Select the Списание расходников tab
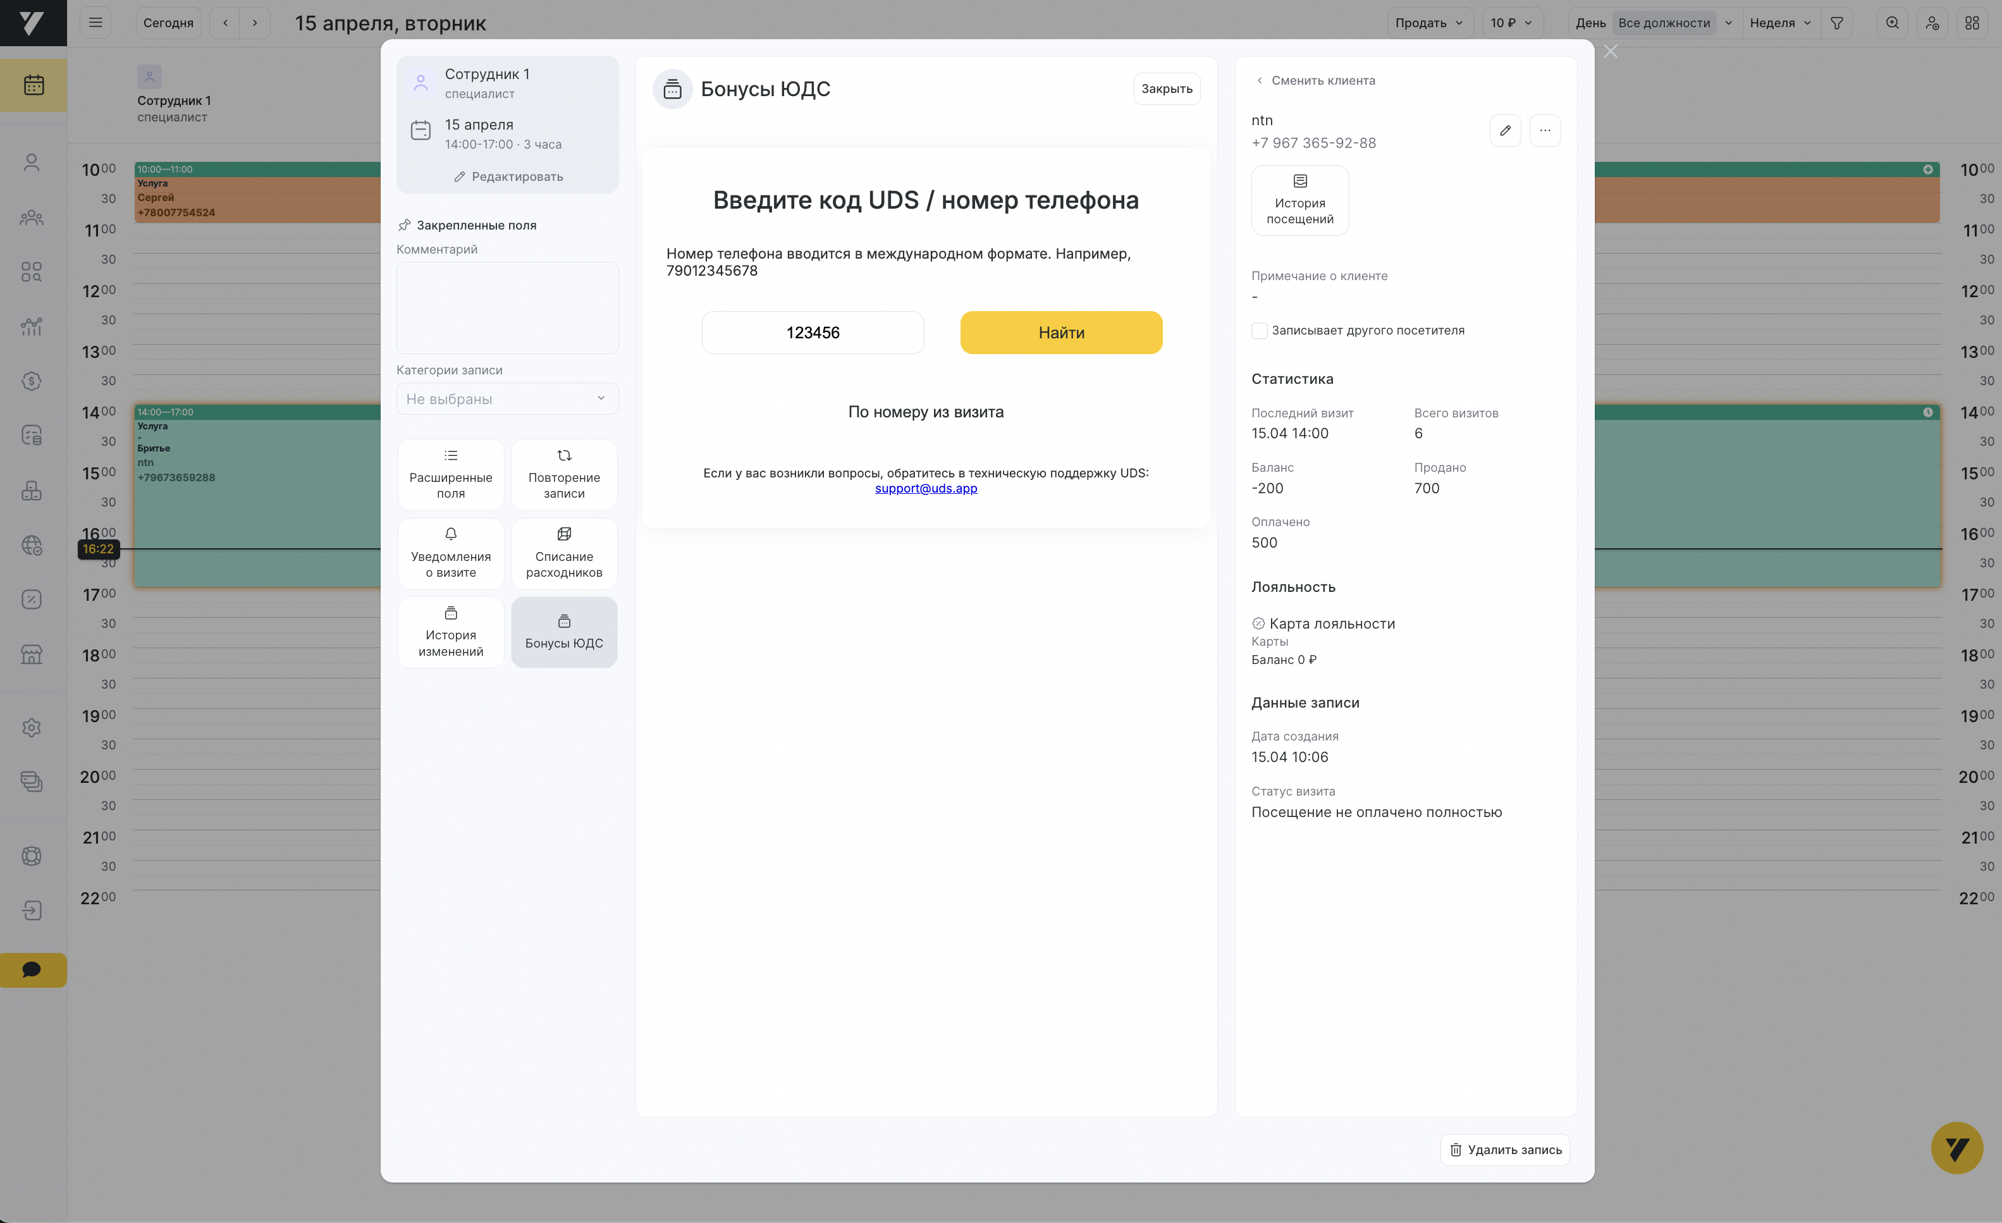The height and width of the screenshot is (1223, 2002). pos(564,554)
